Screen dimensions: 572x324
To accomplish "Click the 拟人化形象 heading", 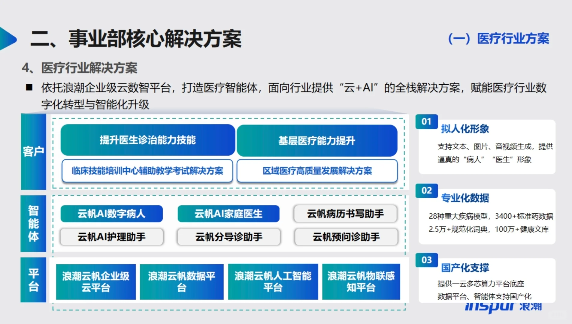I will coord(465,129).
